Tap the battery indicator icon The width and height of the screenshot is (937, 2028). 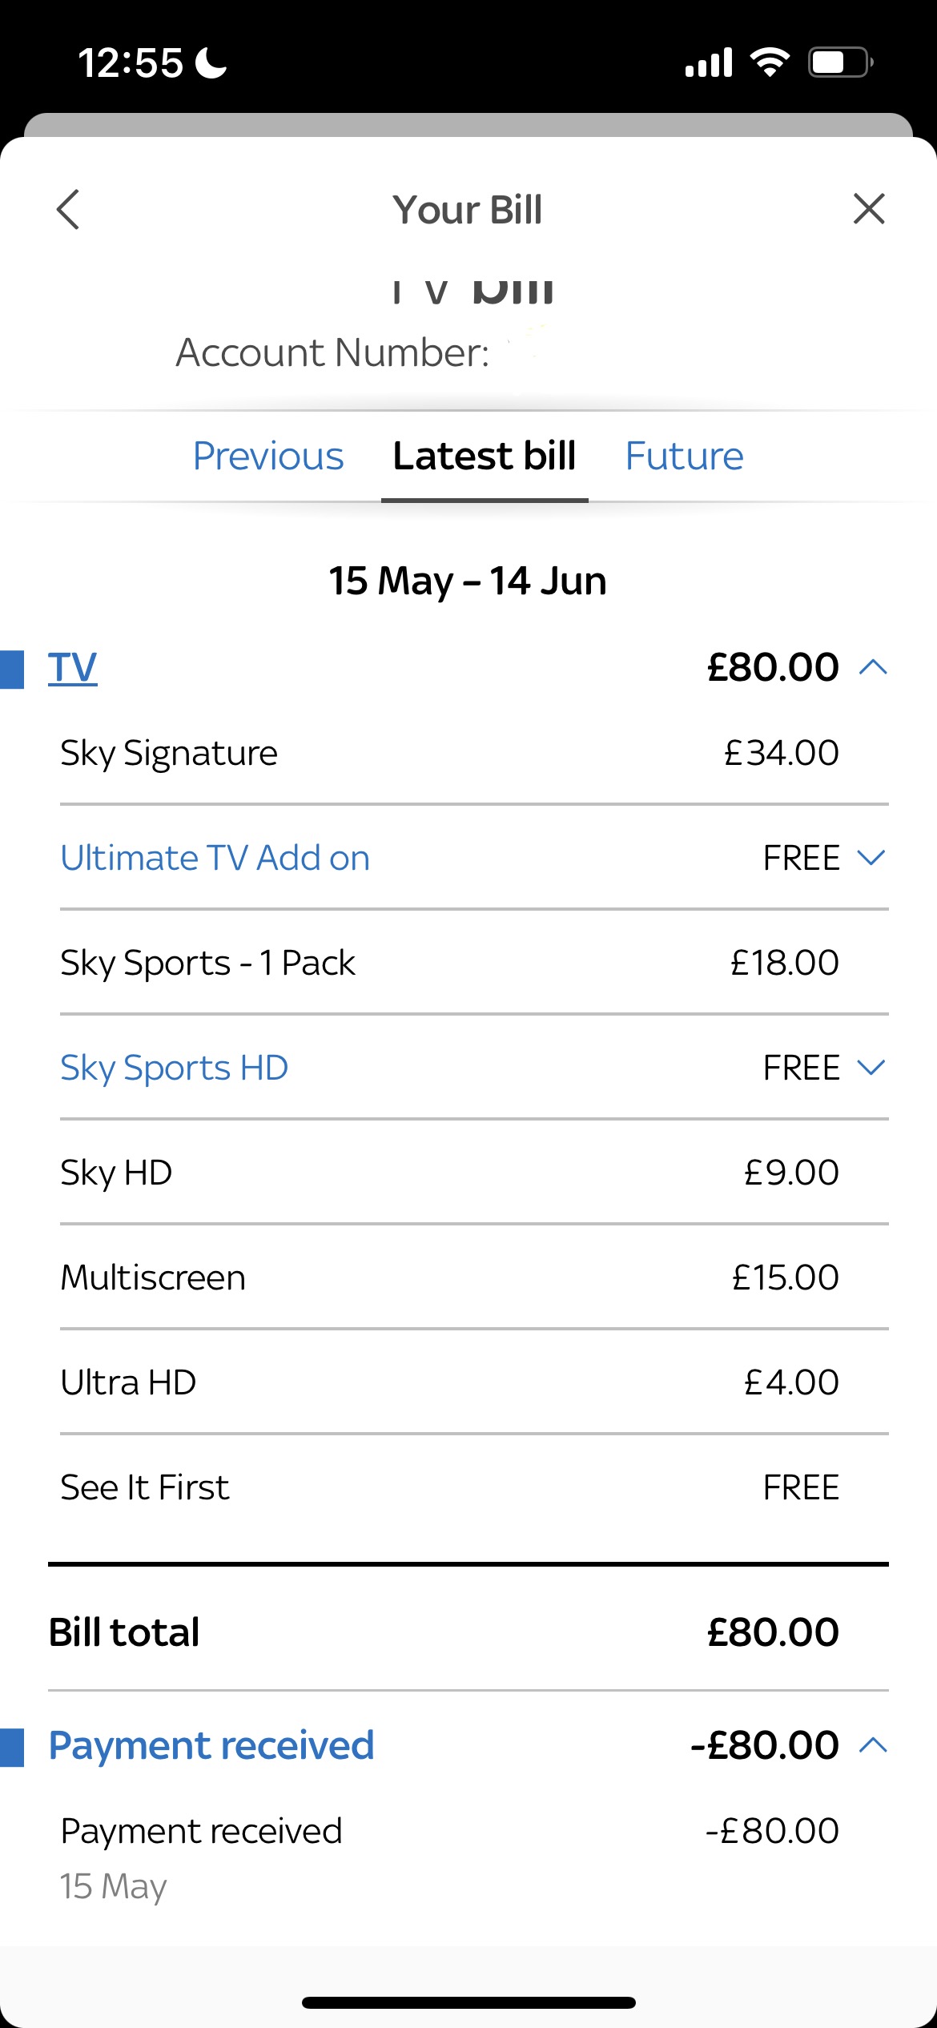point(840,62)
